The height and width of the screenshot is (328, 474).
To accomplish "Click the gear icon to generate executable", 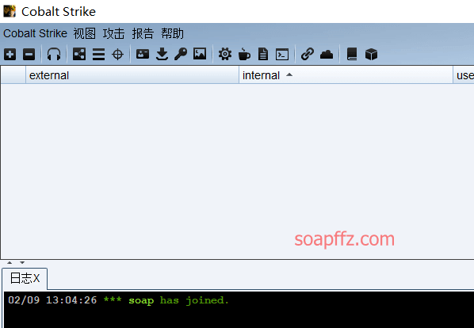I will coord(225,55).
